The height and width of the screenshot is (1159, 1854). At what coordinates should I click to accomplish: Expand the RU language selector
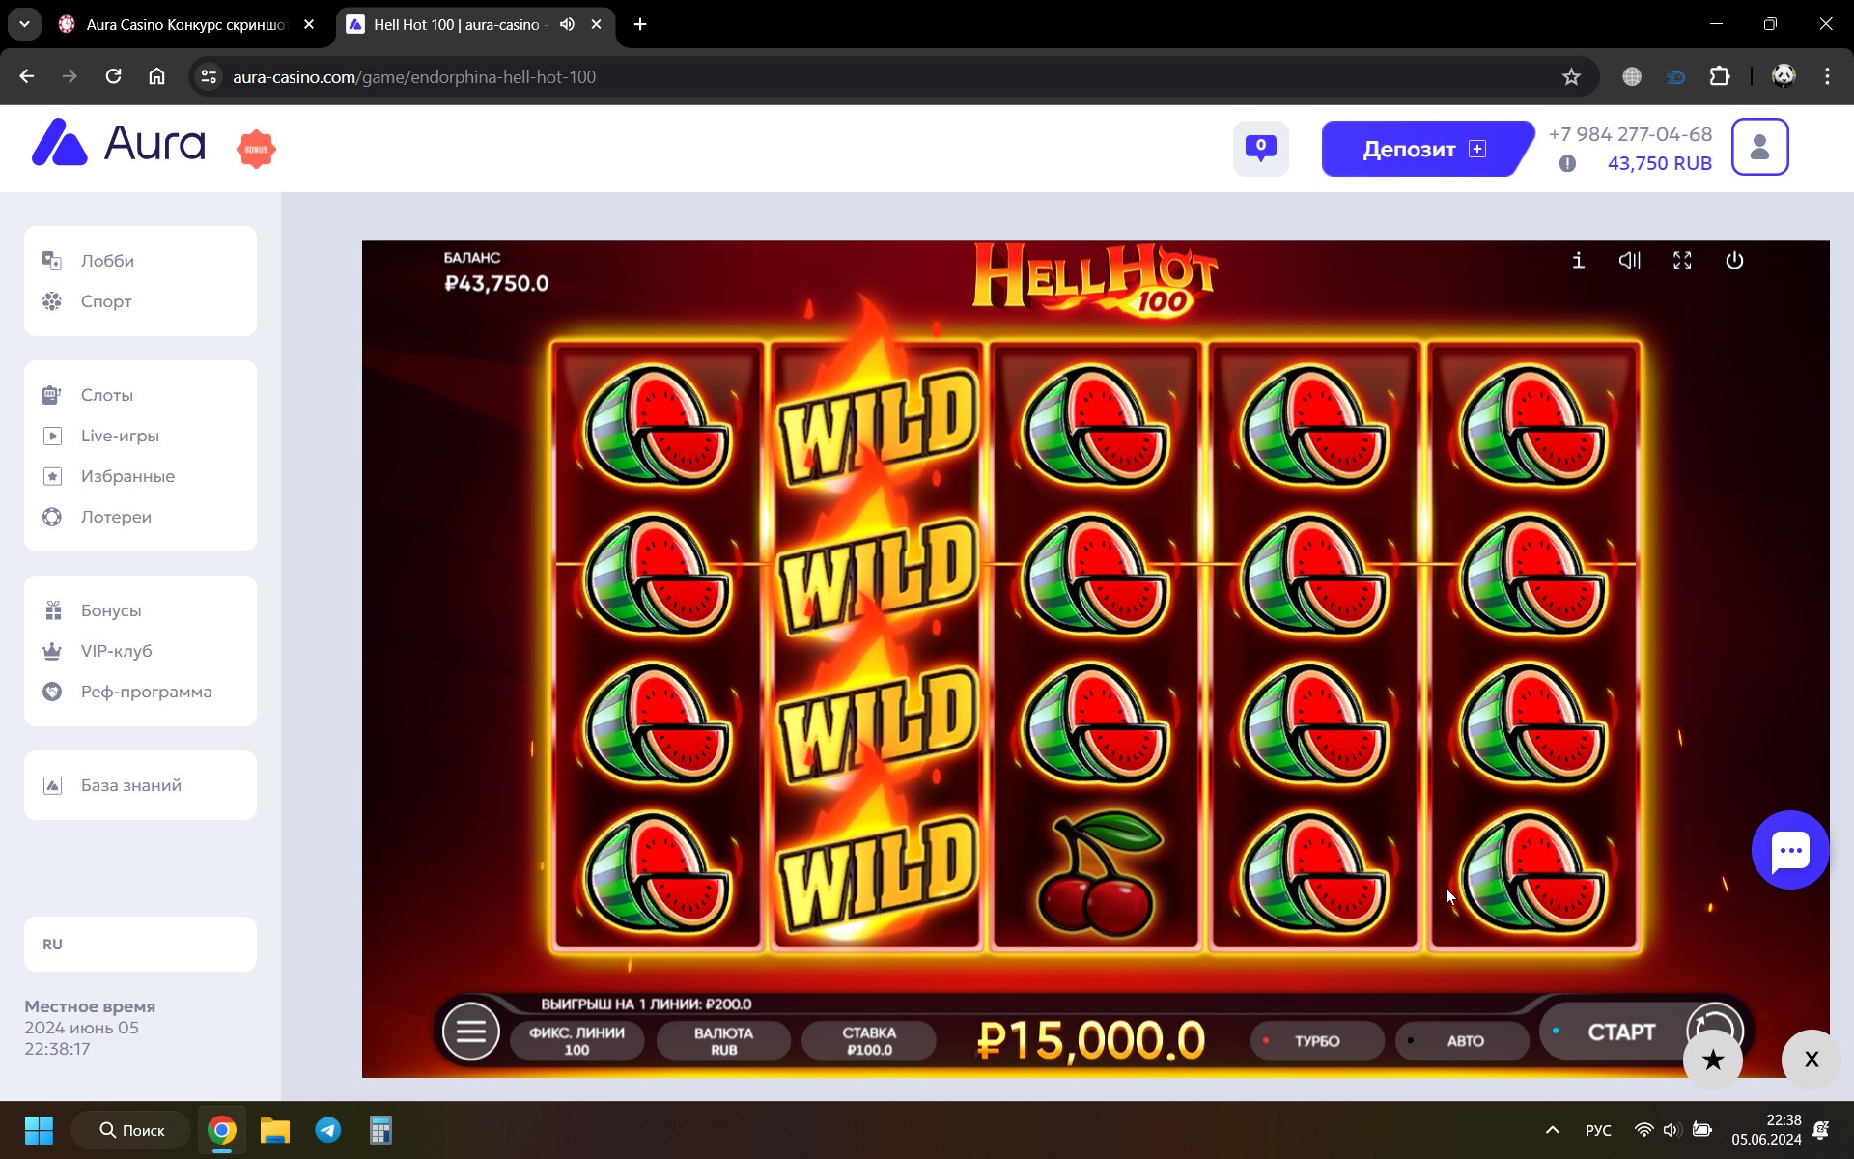(x=140, y=944)
